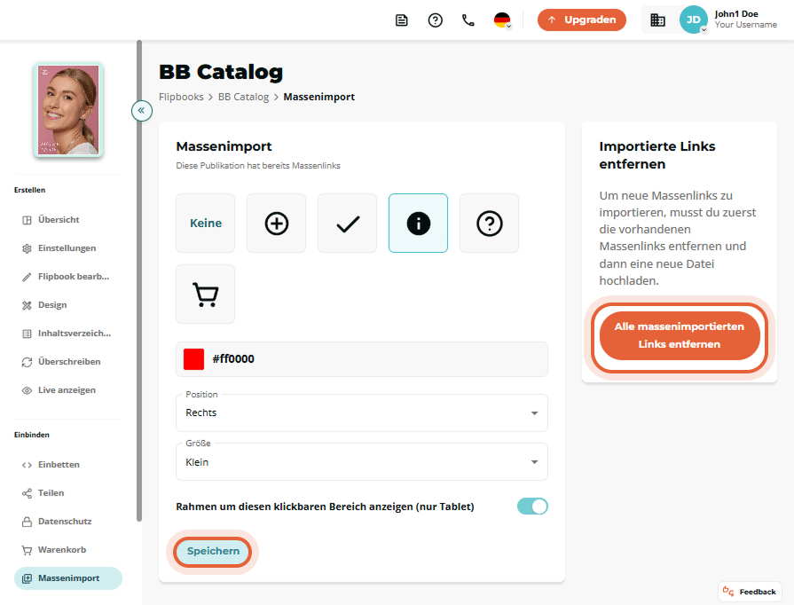Collapse the sidebar with double-chevron button
Viewport: 794px width, 605px height.
[142, 110]
